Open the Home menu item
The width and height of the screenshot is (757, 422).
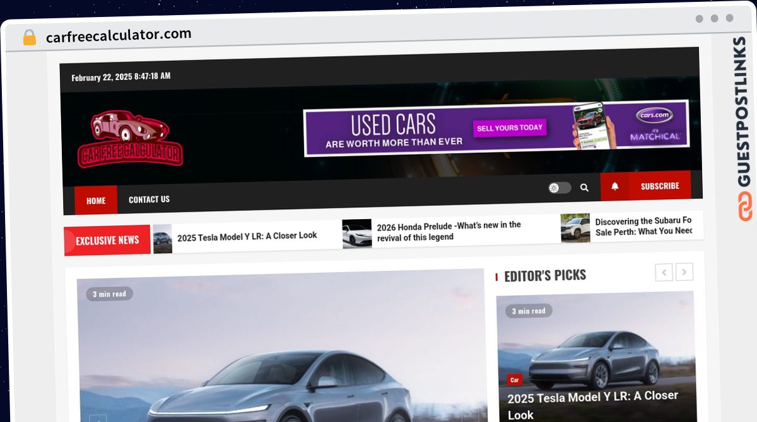tap(96, 200)
